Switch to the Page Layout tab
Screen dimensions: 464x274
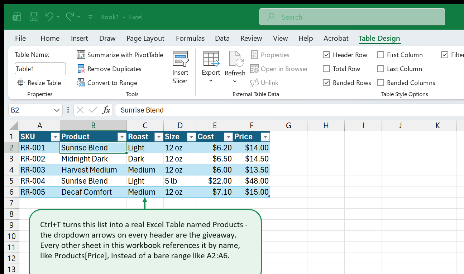(145, 38)
